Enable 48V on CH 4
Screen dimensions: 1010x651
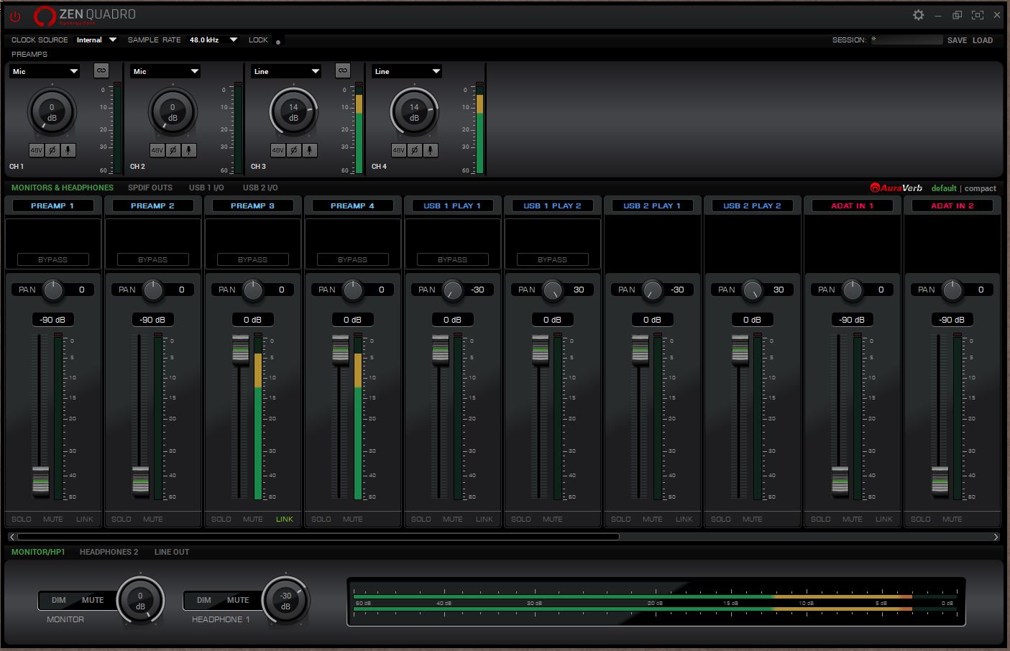coord(399,150)
